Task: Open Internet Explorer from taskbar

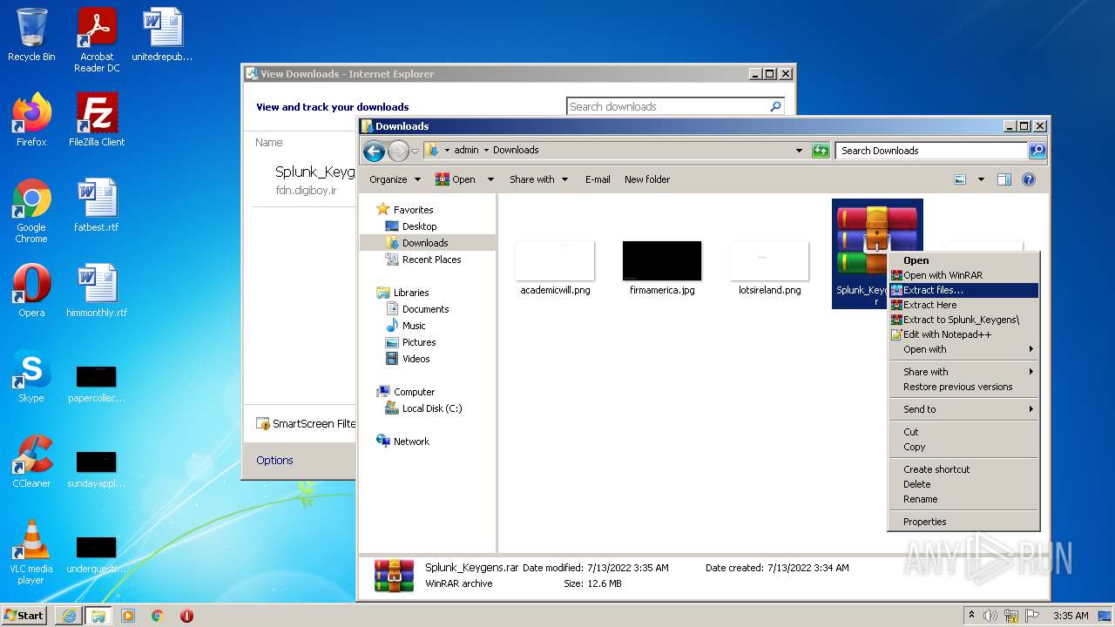Action: coord(68,616)
